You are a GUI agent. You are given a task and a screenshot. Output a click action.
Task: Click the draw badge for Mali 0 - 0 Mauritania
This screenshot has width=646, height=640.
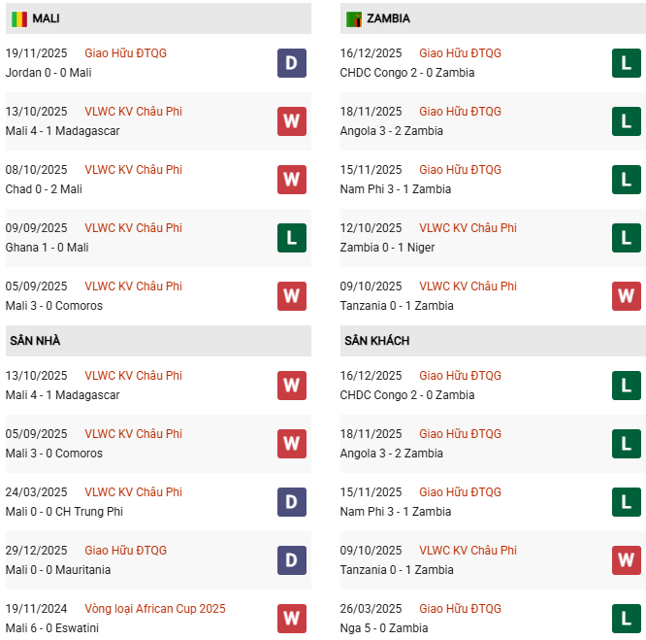point(291,560)
